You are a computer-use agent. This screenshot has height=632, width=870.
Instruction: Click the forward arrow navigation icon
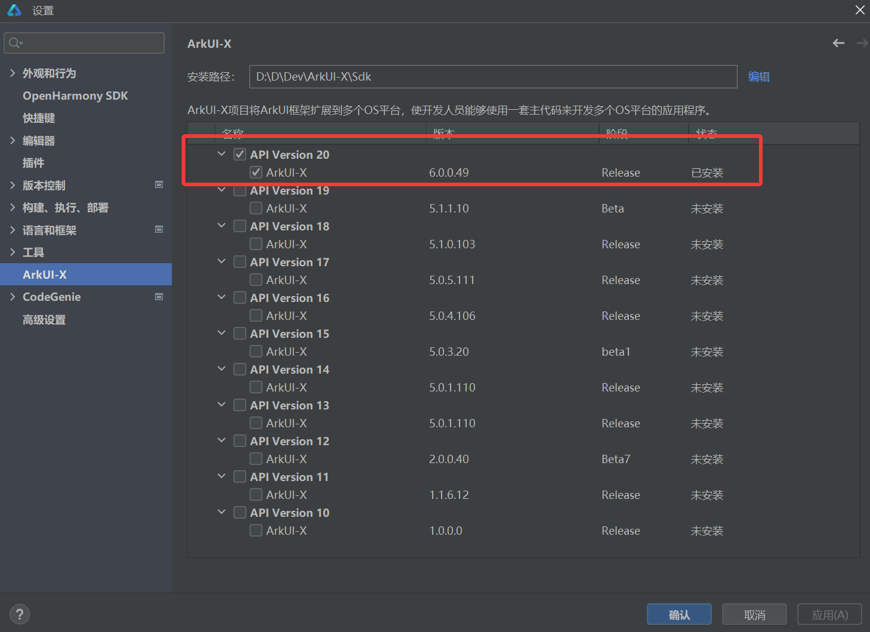(x=862, y=43)
